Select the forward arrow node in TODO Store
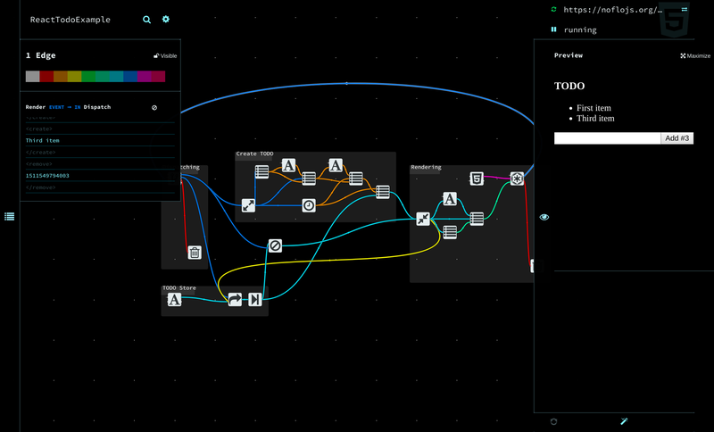The width and height of the screenshot is (714, 432). 235,299
